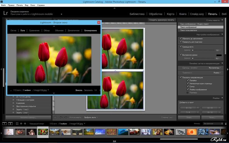
Task: Click icon beside 'Задать - 1 на 2'
Action: tap(13, 109)
